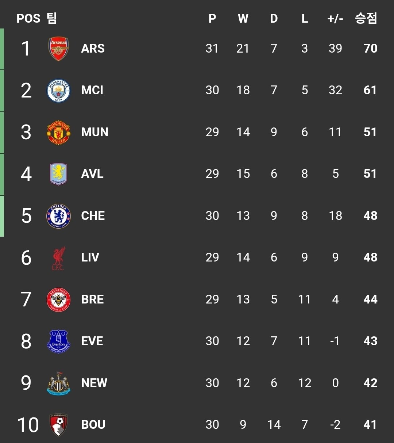The height and width of the screenshot is (443, 394).
Task: Click the position number 10
Action: click(28, 425)
